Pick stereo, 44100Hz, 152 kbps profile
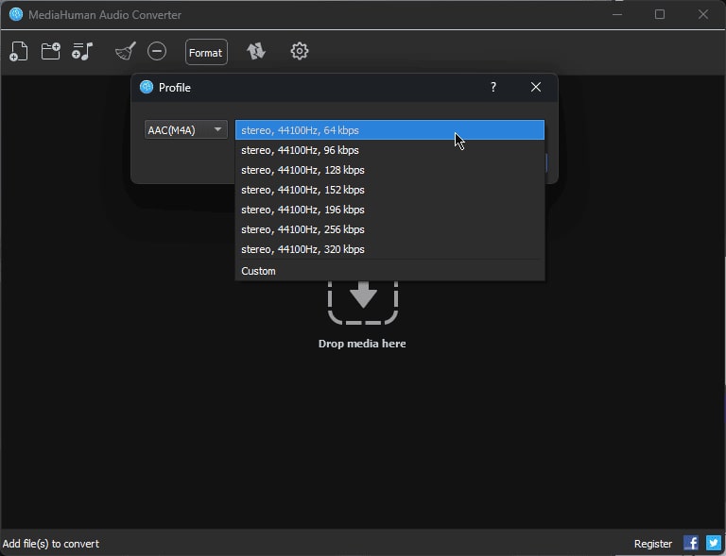 click(389, 190)
